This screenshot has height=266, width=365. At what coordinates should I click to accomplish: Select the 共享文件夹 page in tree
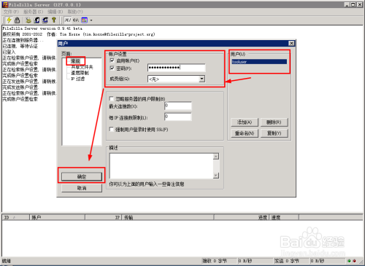[82, 67]
